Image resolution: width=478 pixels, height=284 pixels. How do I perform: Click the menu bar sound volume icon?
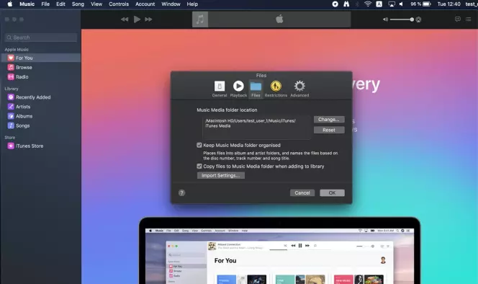(x=401, y=4)
